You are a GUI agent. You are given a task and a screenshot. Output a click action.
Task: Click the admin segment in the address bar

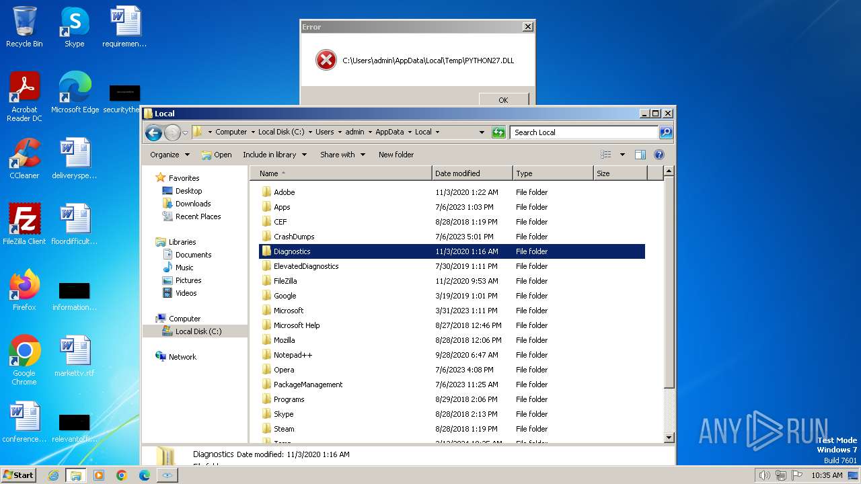tap(354, 132)
